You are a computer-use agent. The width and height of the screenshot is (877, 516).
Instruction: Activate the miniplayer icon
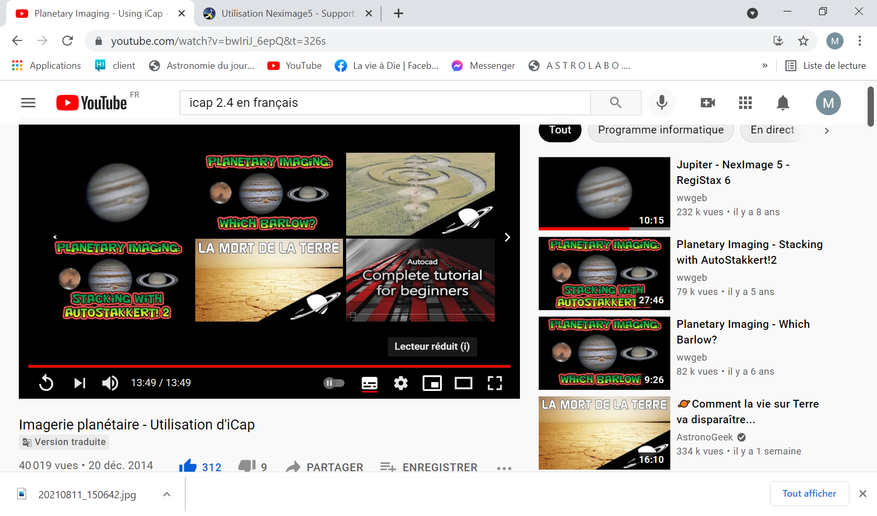432,383
